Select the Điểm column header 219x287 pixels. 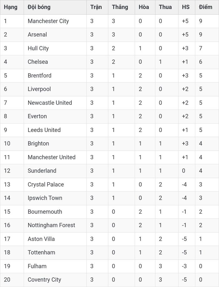(x=206, y=7)
